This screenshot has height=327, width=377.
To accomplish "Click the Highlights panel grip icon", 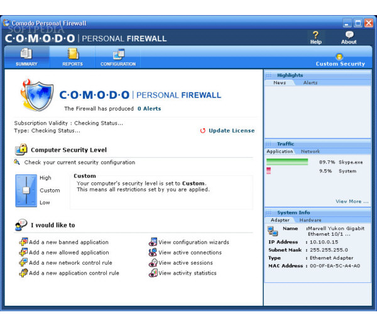I will coord(269,75).
